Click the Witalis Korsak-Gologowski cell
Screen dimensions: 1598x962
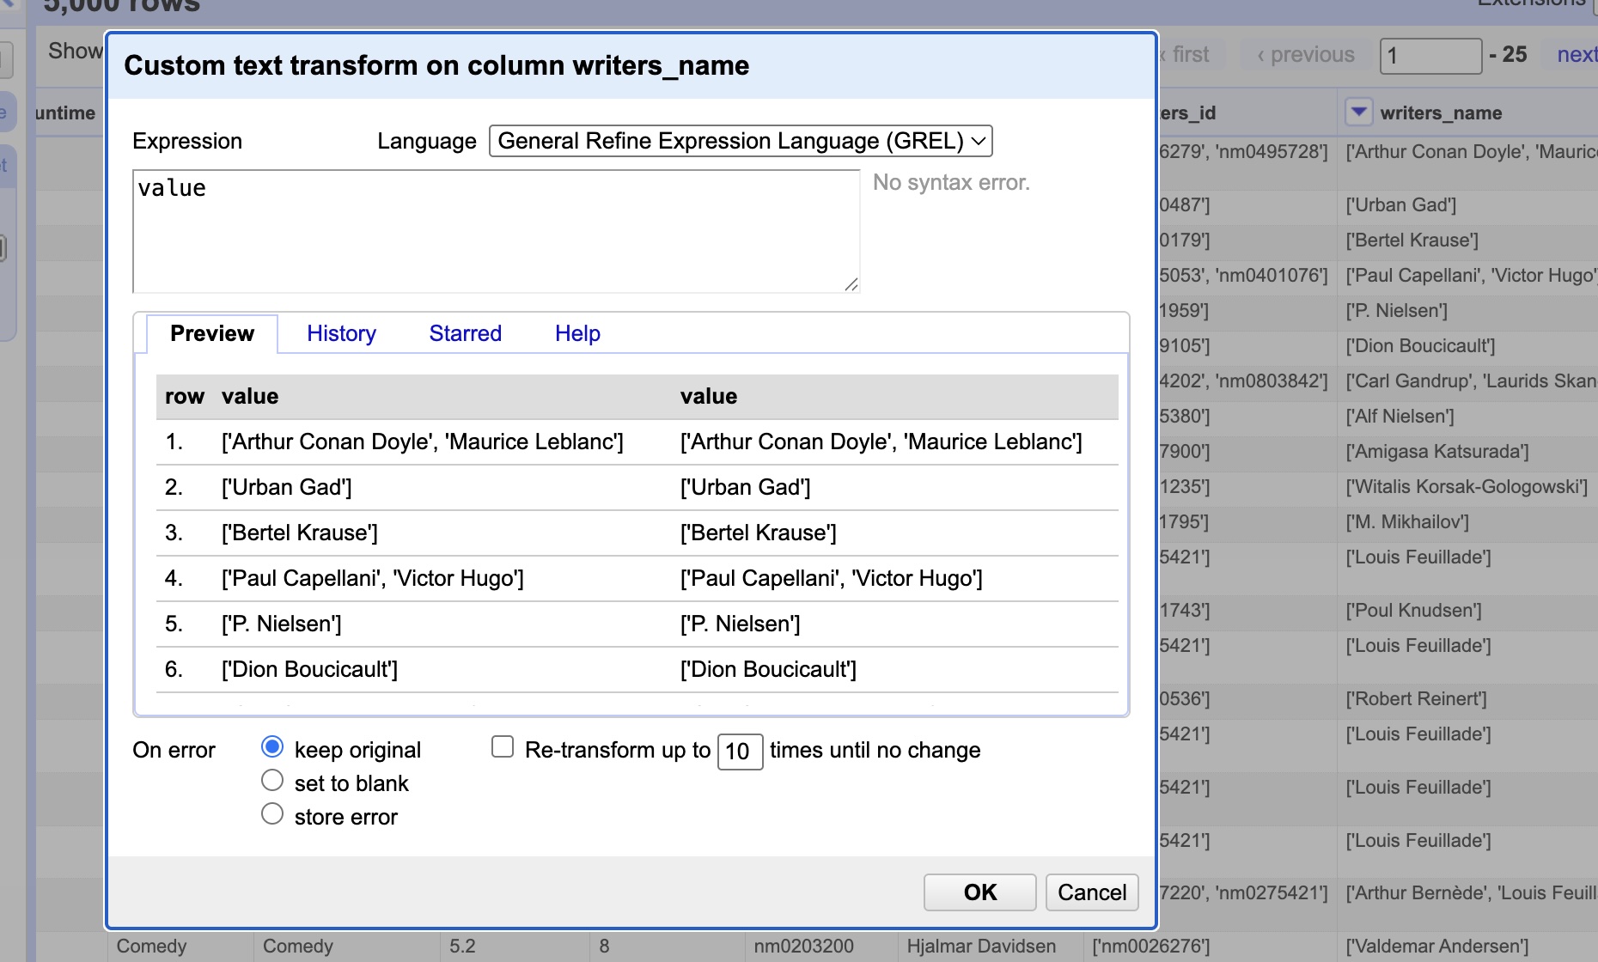[1467, 486]
